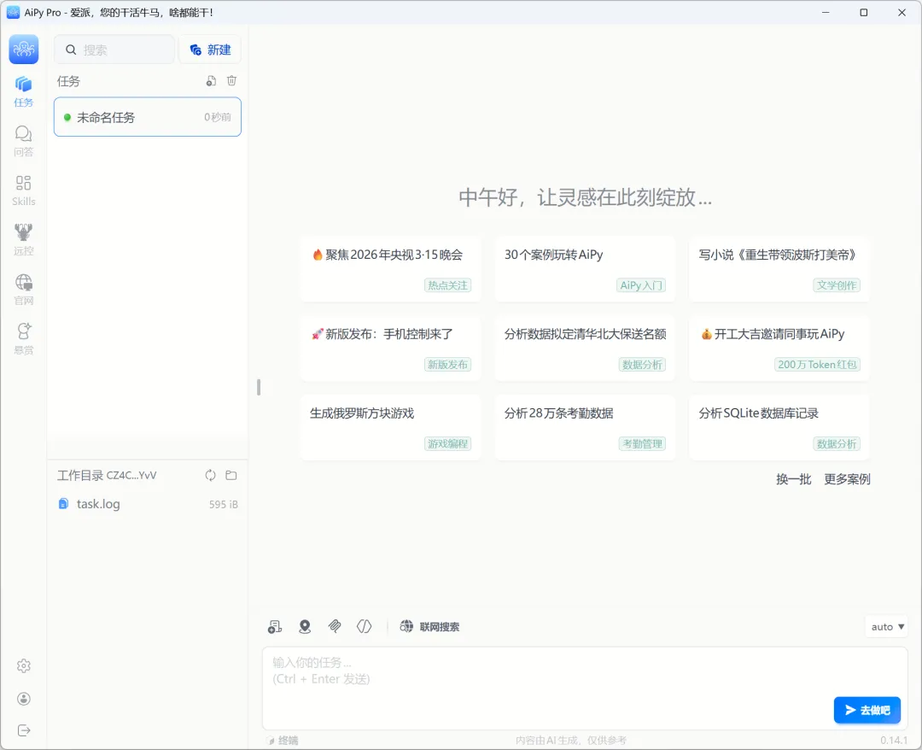Click the version number 0.14.1
922x750 pixels.
click(x=894, y=741)
